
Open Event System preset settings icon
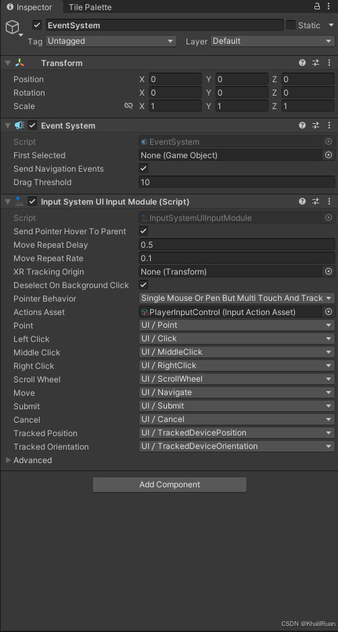pos(316,125)
